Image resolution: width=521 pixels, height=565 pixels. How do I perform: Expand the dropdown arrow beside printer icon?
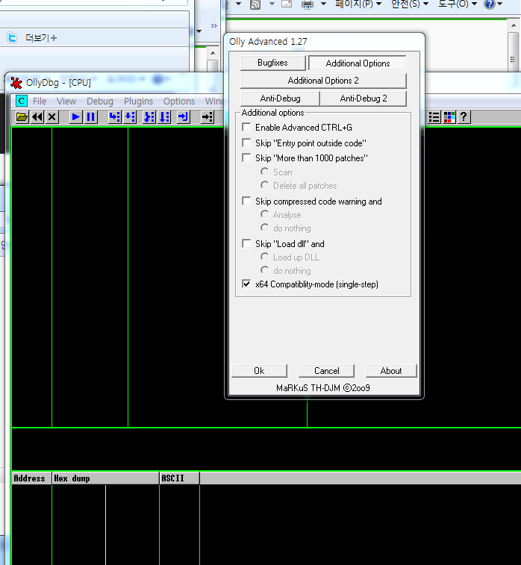click(323, 4)
